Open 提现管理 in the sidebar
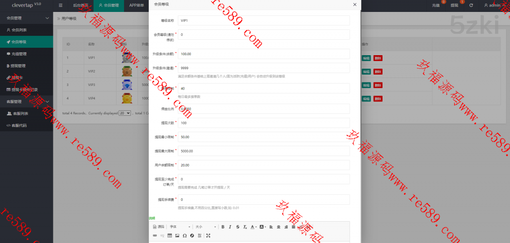 click(x=26, y=66)
